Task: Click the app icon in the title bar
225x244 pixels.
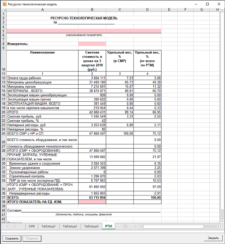Action: 4,4
